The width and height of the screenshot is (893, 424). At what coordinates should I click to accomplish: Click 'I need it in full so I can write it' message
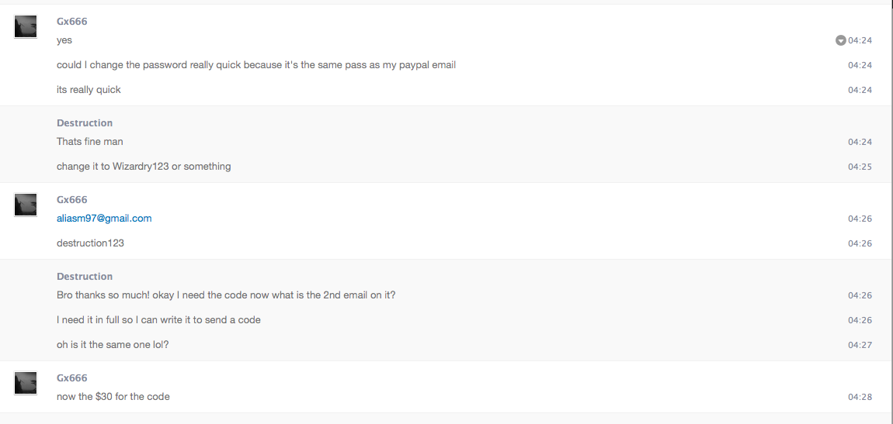pyautogui.click(x=158, y=320)
